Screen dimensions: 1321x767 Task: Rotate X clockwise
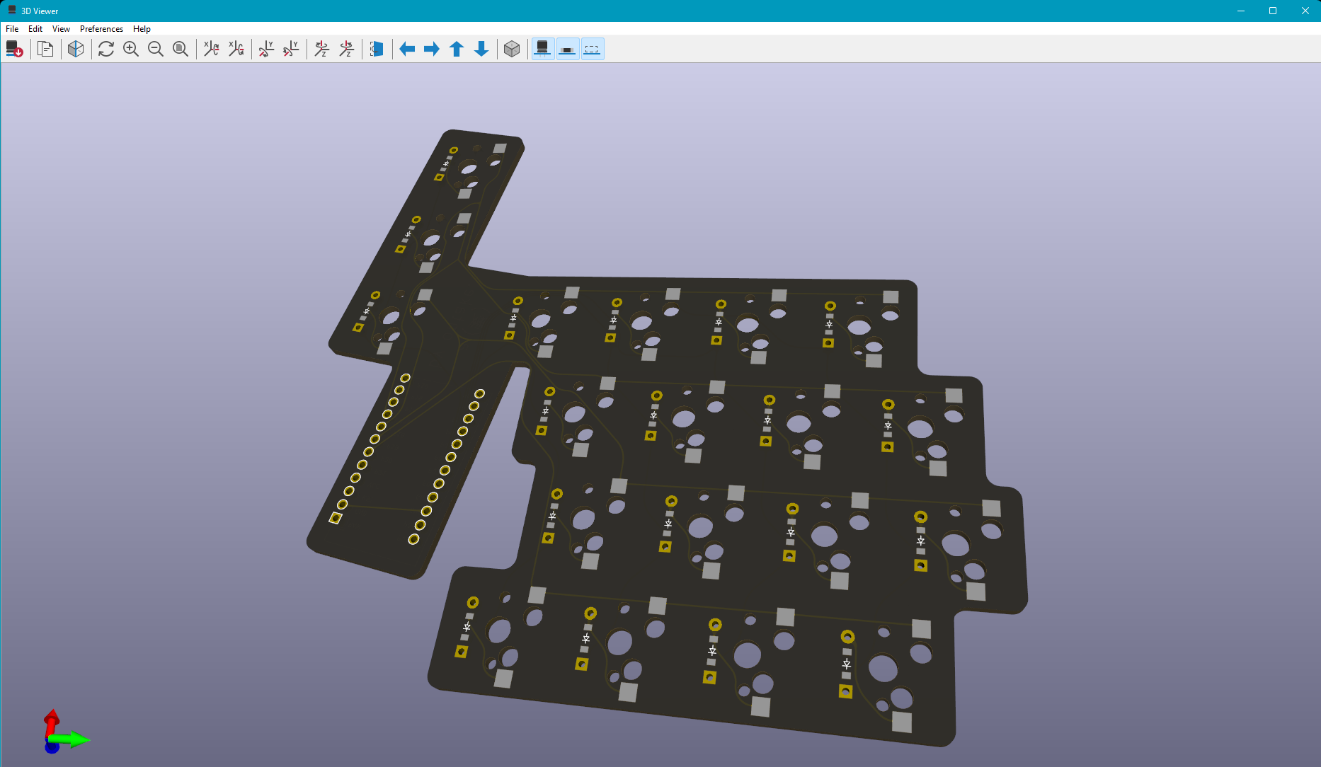pos(211,49)
